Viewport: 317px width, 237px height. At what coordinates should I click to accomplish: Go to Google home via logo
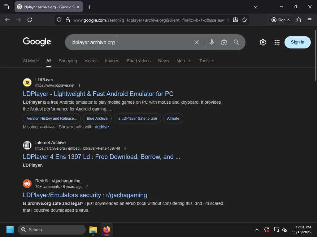37,42
